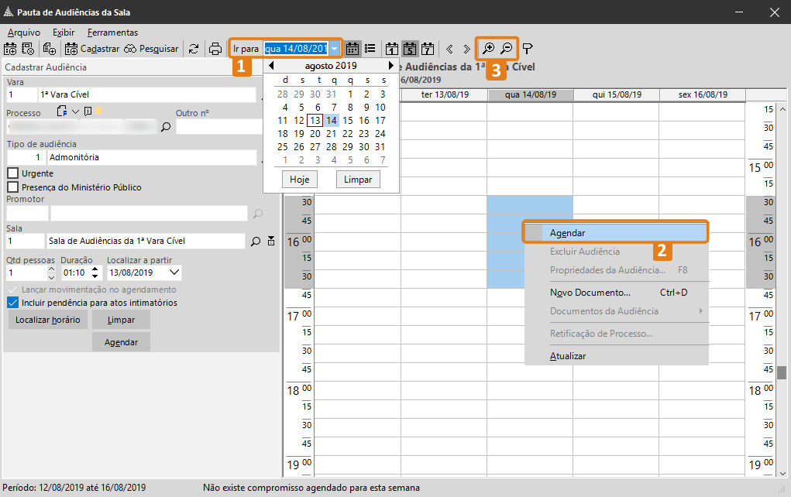Show five-day week view calendar icon
Viewport: 791px width, 497px height.
tap(410, 49)
